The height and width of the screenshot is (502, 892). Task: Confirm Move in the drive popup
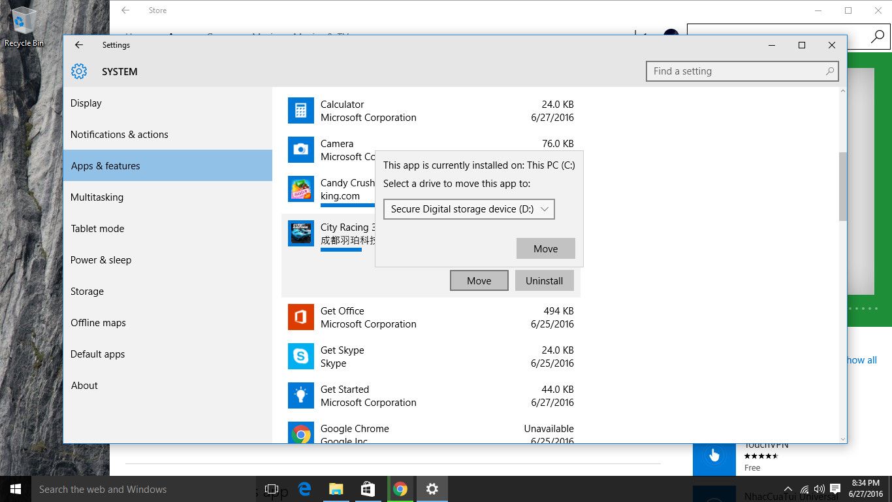click(546, 248)
